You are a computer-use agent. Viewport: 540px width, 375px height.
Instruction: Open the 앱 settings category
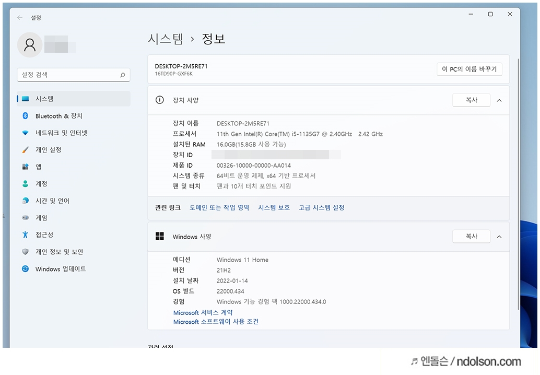[x=73, y=167]
